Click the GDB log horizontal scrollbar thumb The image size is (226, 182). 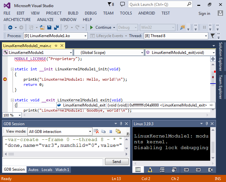tap(11, 154)
